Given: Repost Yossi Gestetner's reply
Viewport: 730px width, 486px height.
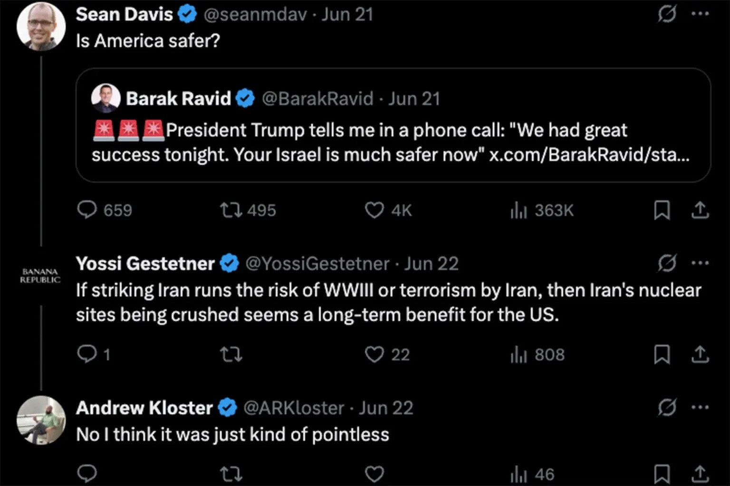Looking at the screenshot, I should coord(231,355).
